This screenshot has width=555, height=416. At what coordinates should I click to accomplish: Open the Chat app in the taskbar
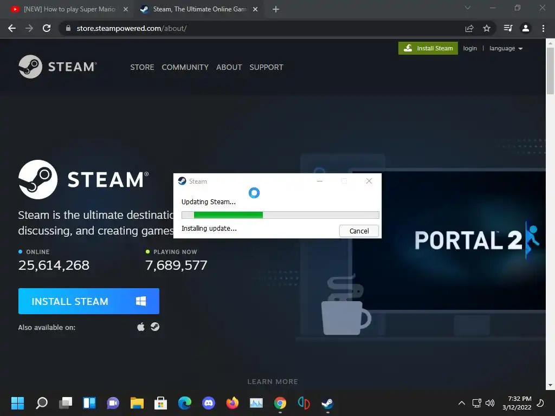113,403
